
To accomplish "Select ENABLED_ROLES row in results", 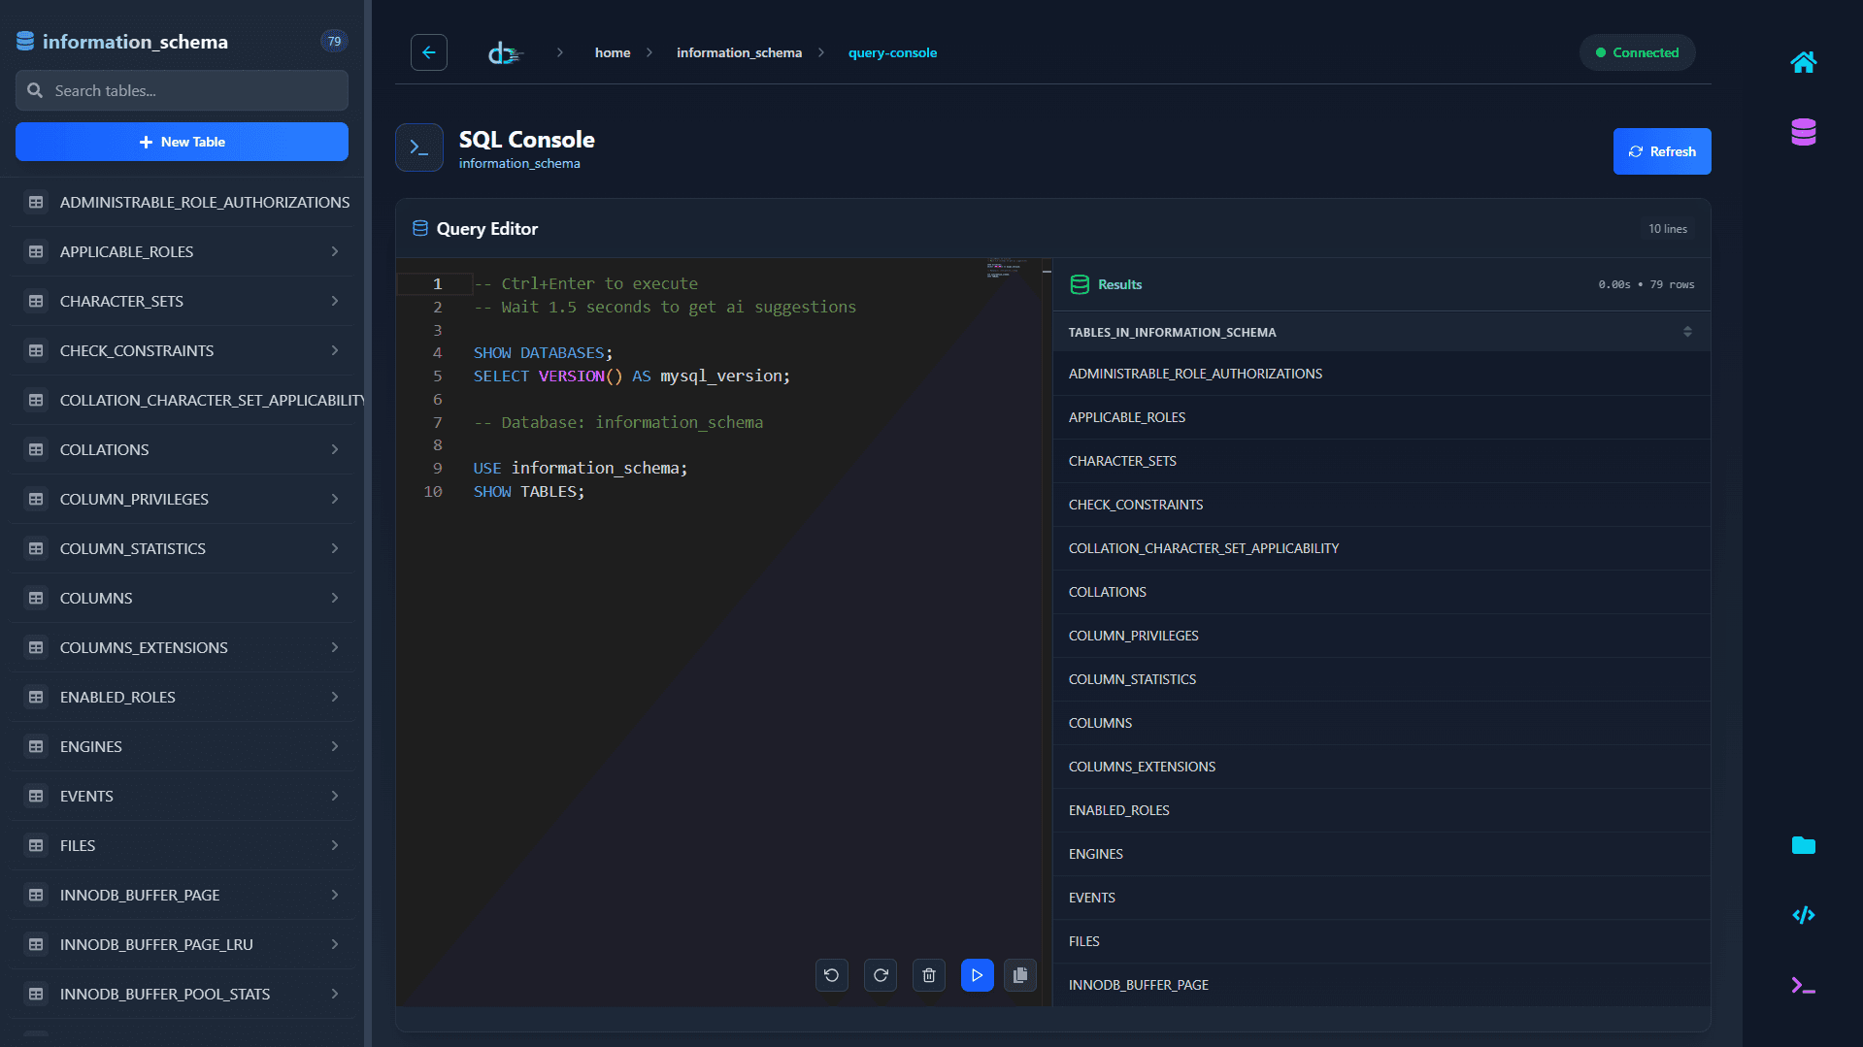I will (1381, 810).
